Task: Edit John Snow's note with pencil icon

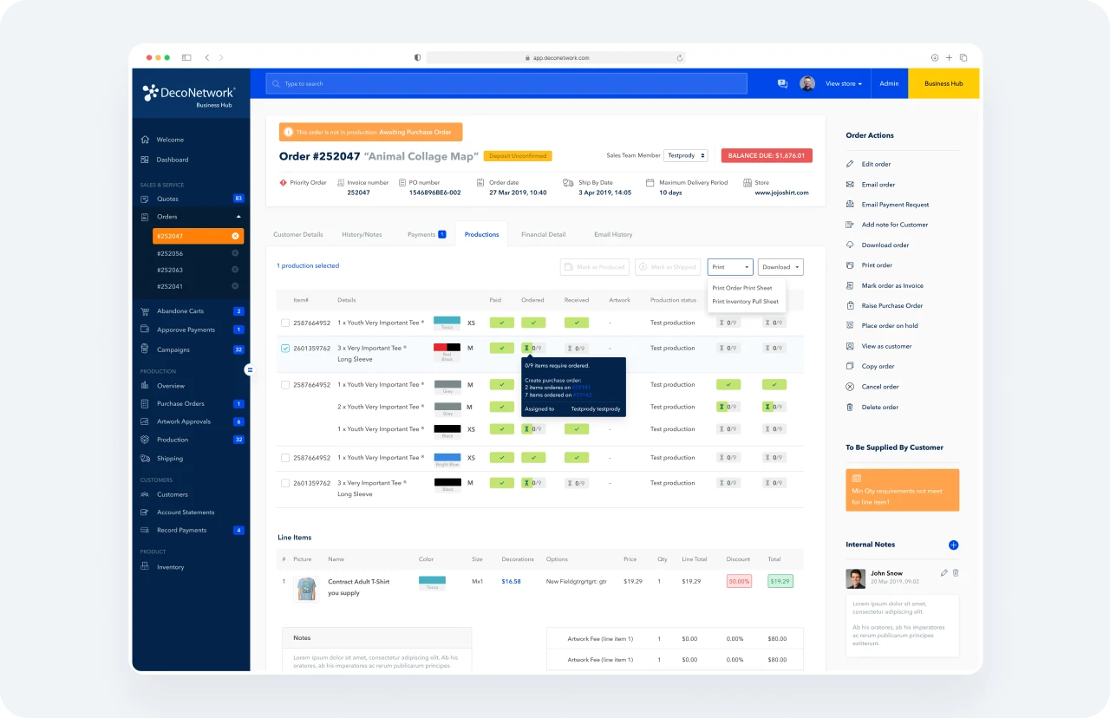Action: point(944,572)
